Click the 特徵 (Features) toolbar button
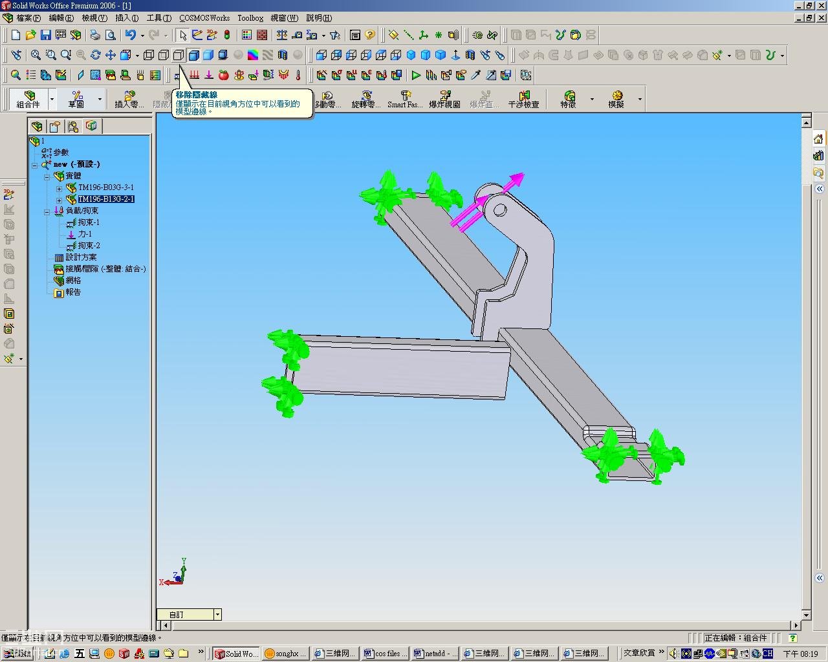Image resolution: width=828 pixels, height=662 pixels. [569, 99]
